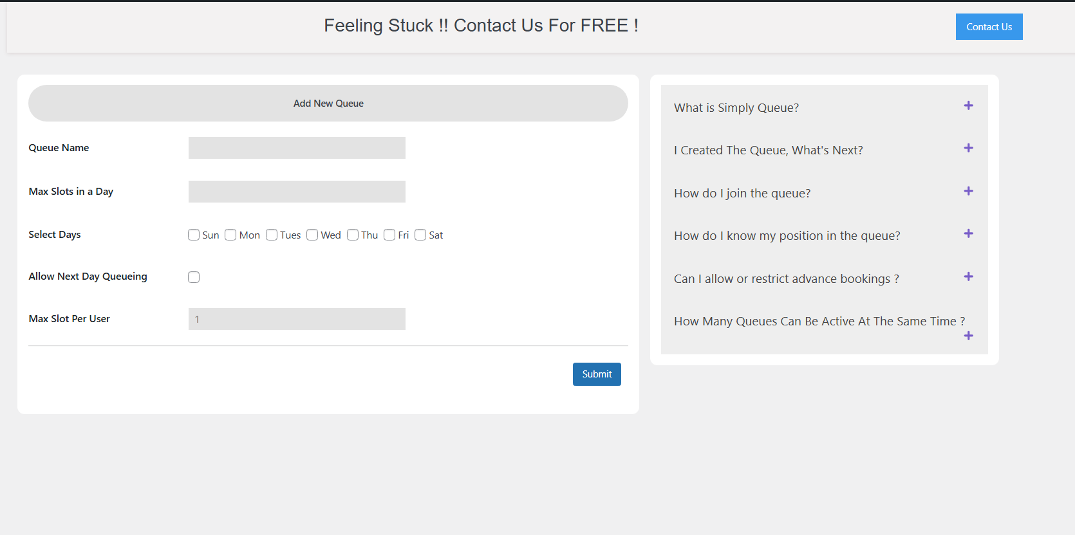Viewport: 1075px width, 535px height.
Task: Tick the Mon checkbox
Action: click(x=230, y=235)
